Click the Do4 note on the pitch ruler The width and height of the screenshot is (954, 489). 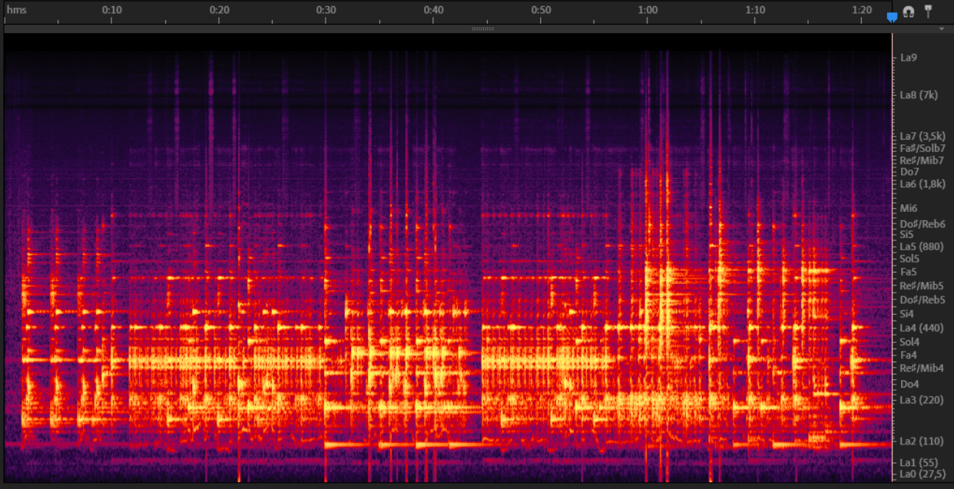[909, 384]
